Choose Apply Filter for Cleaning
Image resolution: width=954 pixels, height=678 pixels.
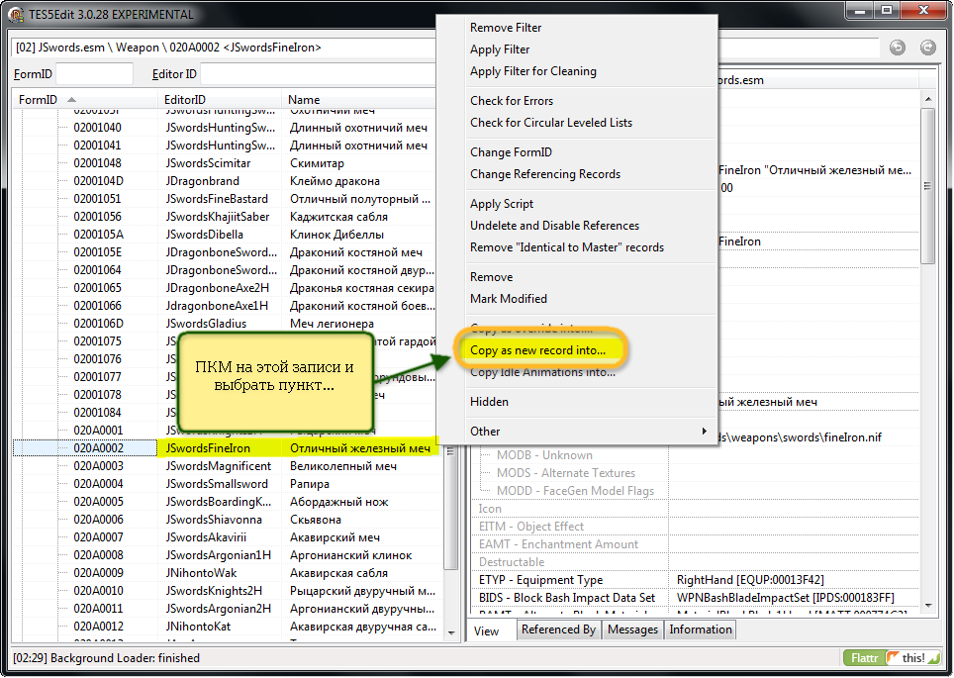[533, 71]
